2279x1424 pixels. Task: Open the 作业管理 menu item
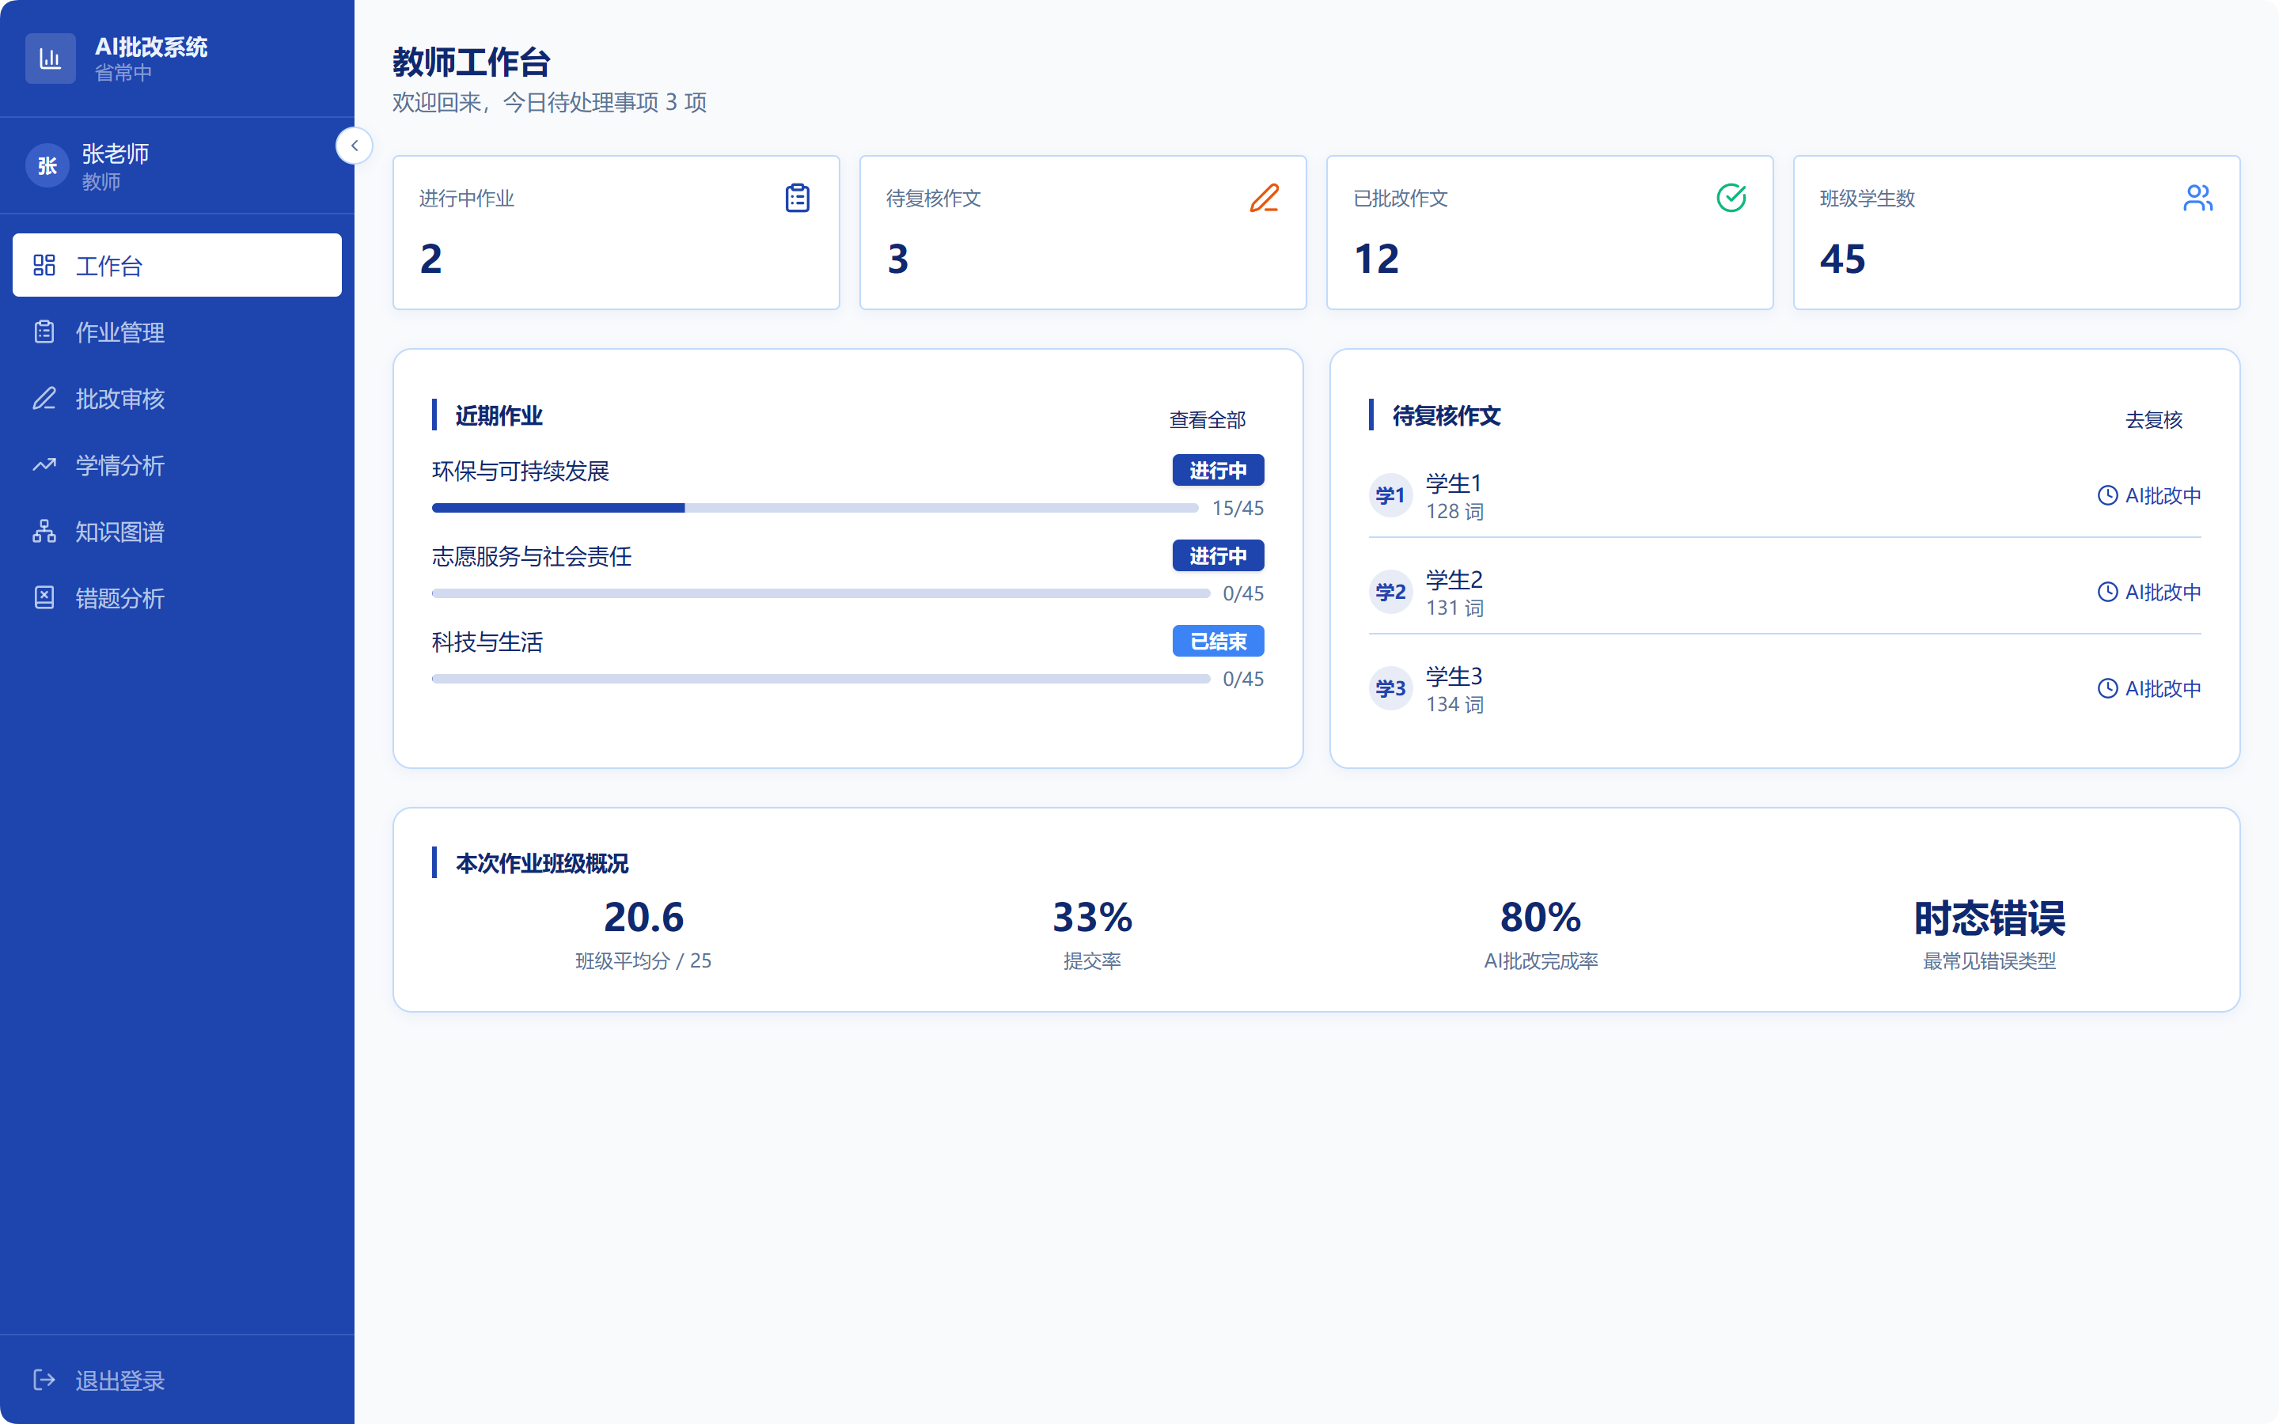[177, 331]
